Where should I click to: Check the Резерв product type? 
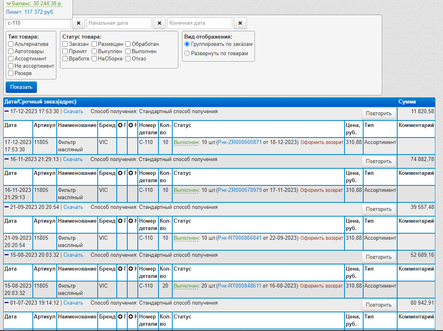click(11, 73)
